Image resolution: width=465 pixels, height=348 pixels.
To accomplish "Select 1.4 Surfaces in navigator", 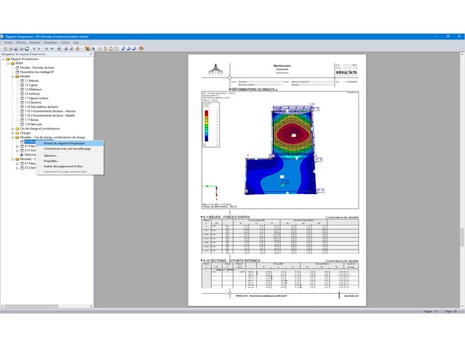I will tap(32, 94).
